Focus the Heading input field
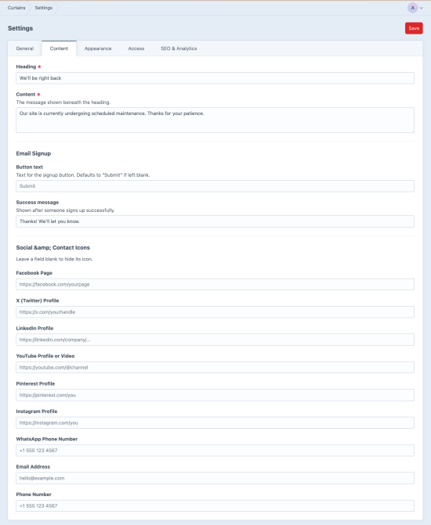The height and width of the screenshot is (525, 431). pos(215,78)
